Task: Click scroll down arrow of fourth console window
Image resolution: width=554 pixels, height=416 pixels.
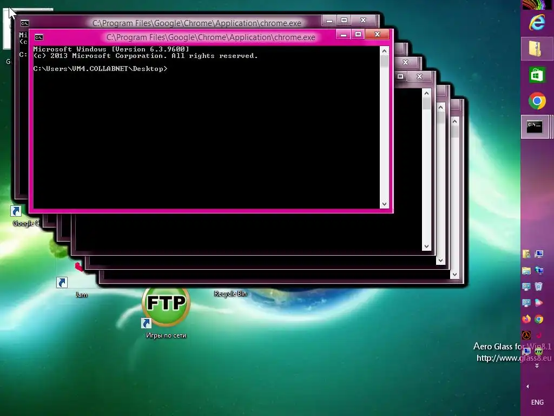Action: point(426,246)
